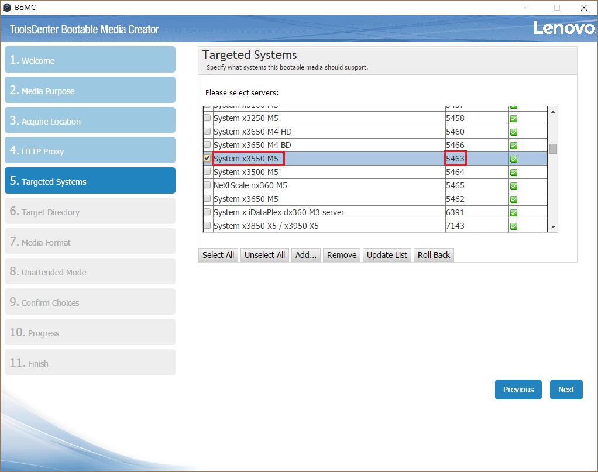The image size is (598, 472).
Task: Click the server list scrollbar thumb
Action: (x=553, y=149)
